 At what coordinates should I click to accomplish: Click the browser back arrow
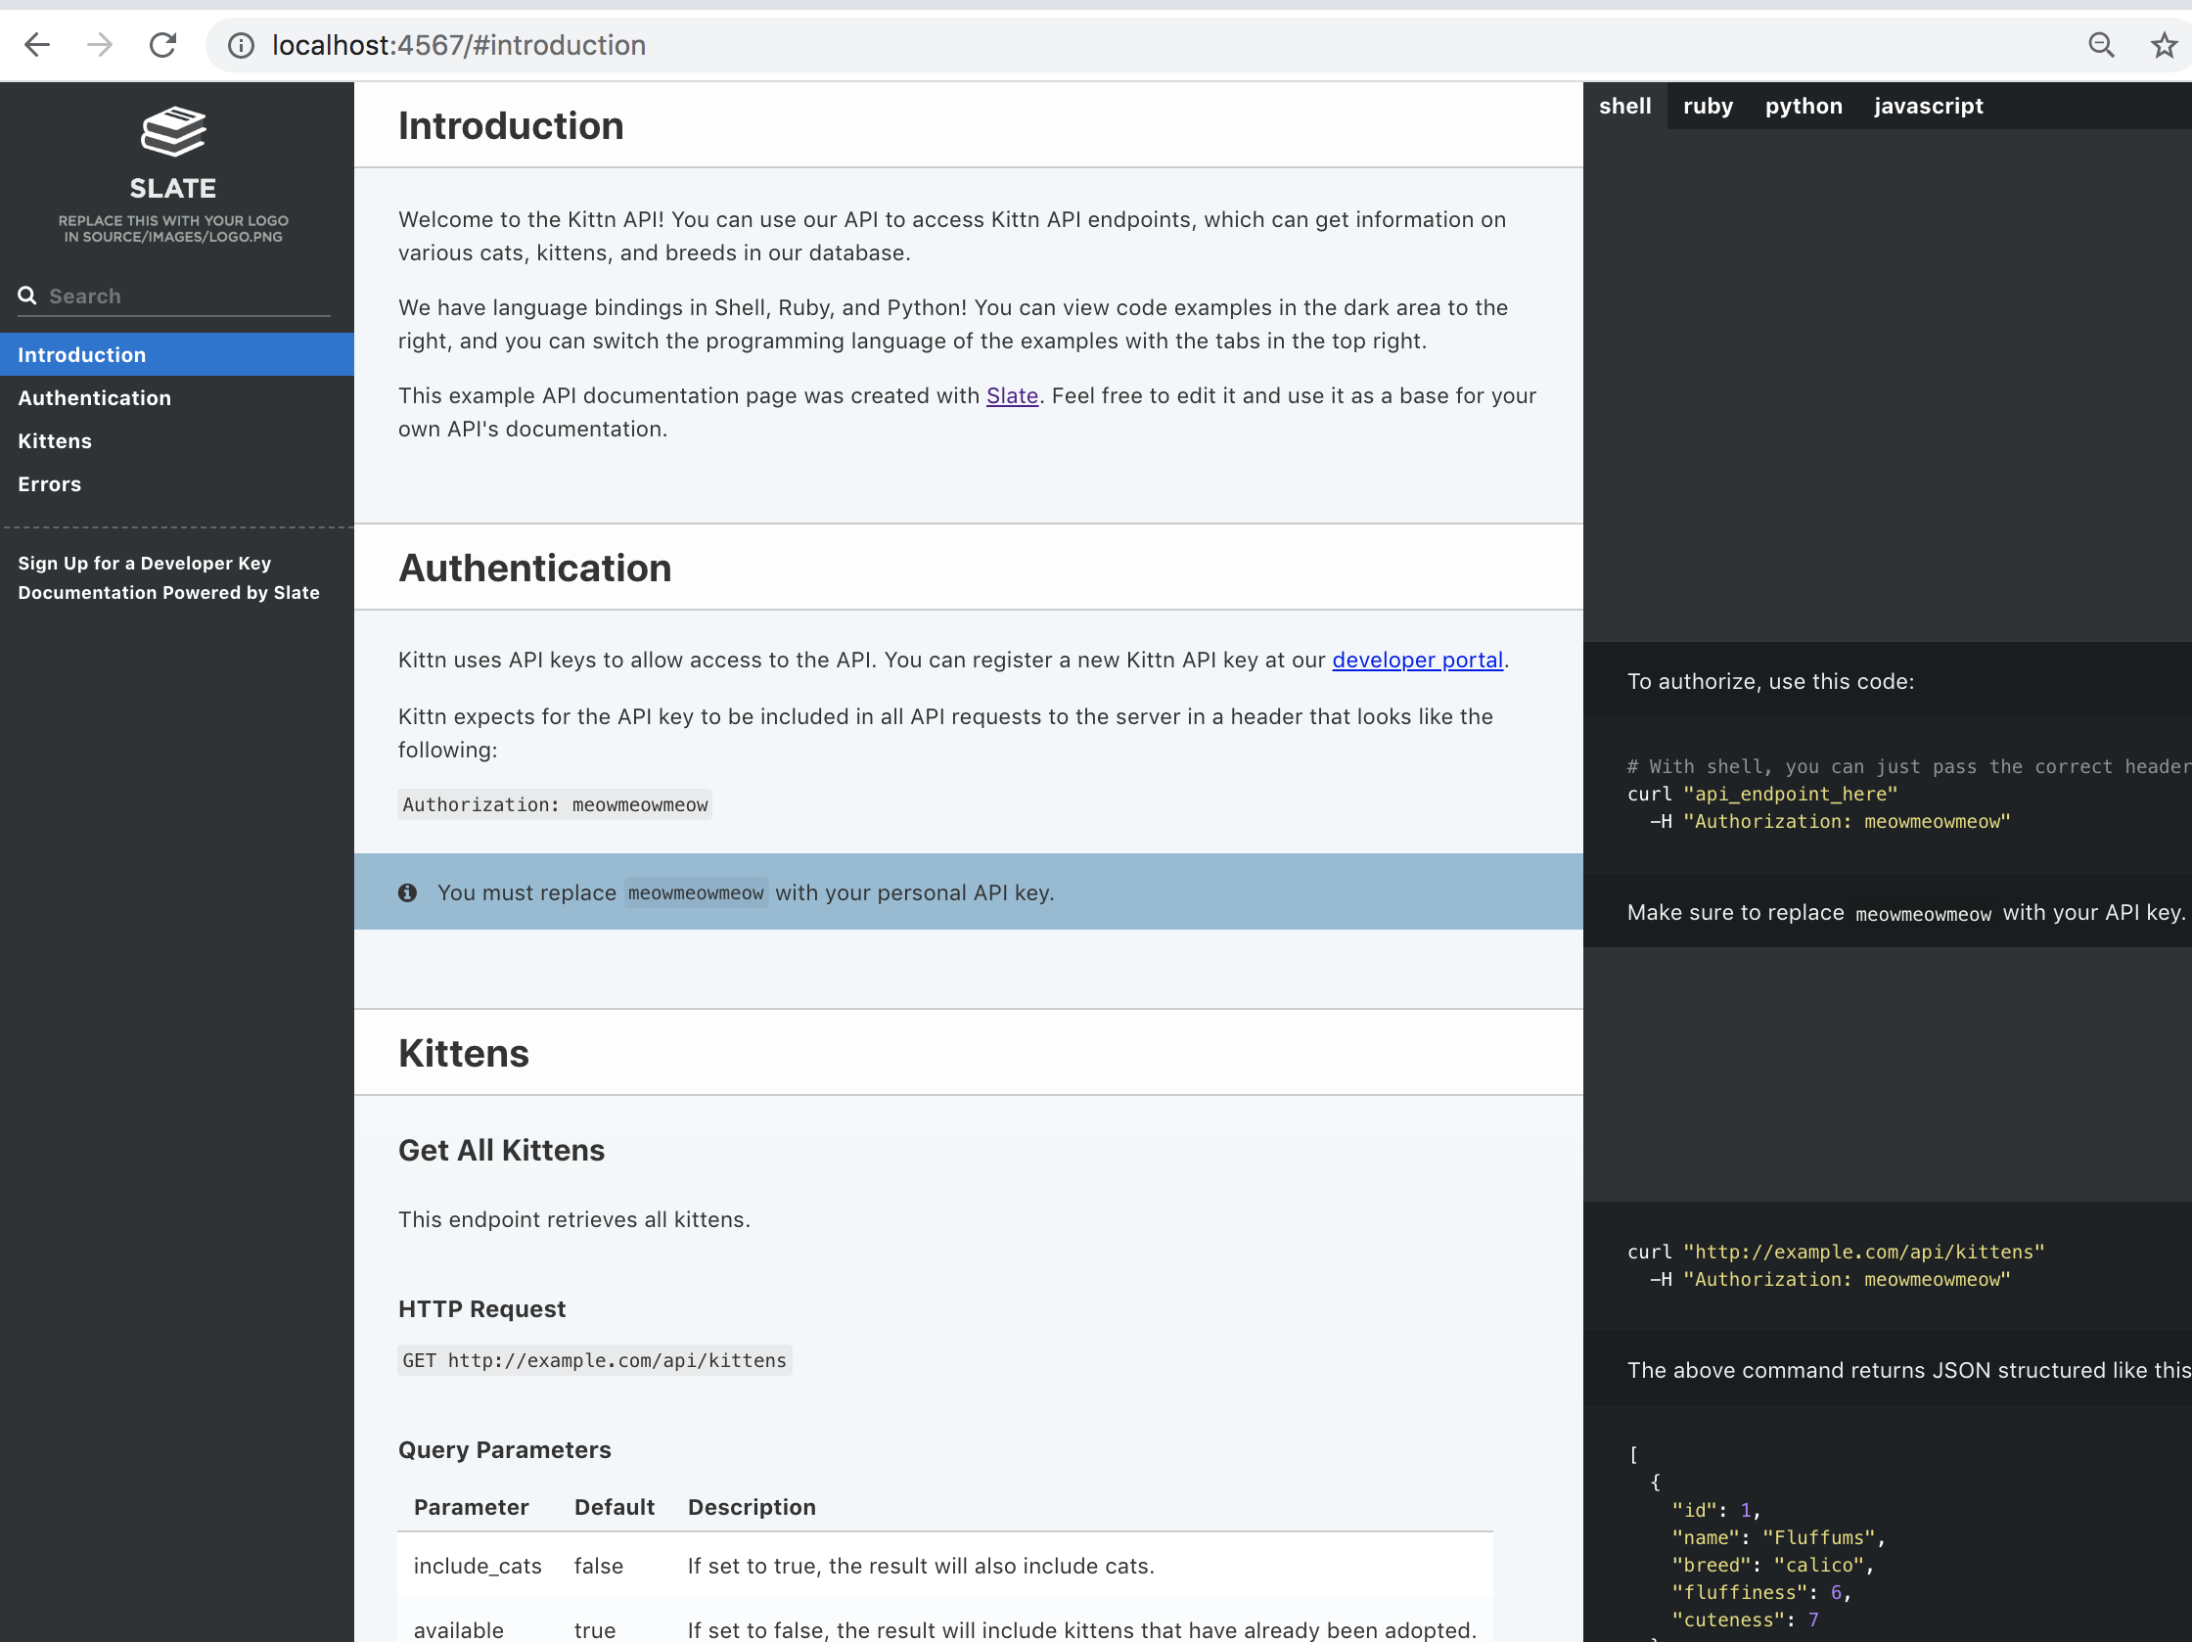36,45
